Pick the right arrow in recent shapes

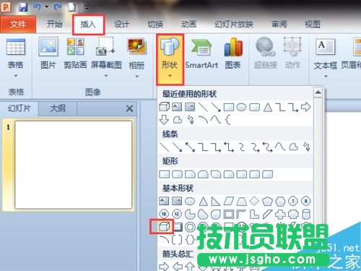pyautogui.click(x=306, y=107)
